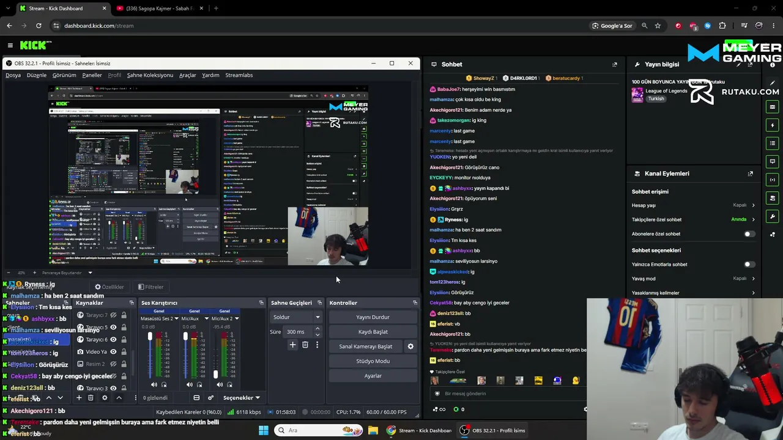Open the lightning bolt sidebar widget
Image resolution: width=783 pixels, height=440 pixels.
click(773, 125)
